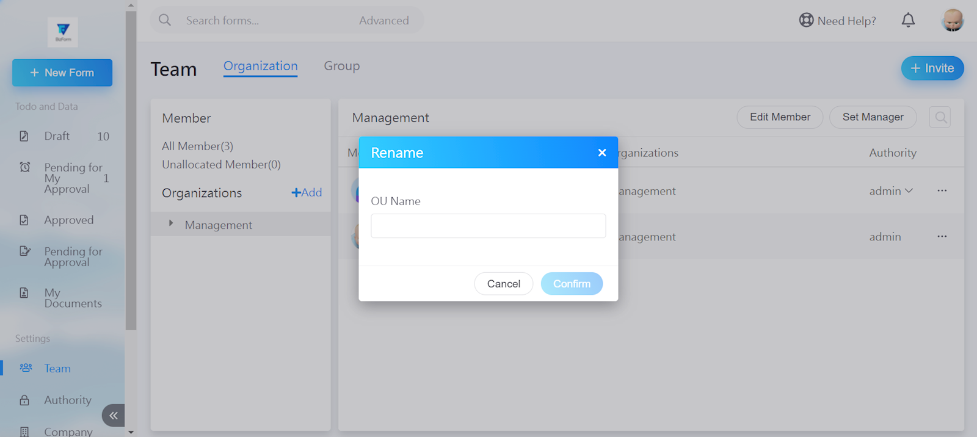Viewport: 977px width, 437px height.
Task: Click the search magnifier icon in Management panel
Action: (x=940, y=117)
